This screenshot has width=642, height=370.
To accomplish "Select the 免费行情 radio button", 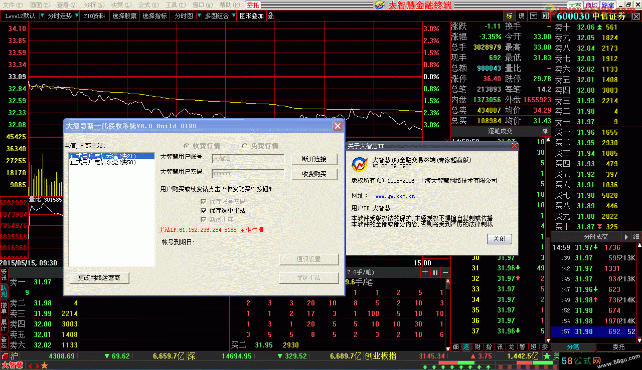I will click(245, 146).
